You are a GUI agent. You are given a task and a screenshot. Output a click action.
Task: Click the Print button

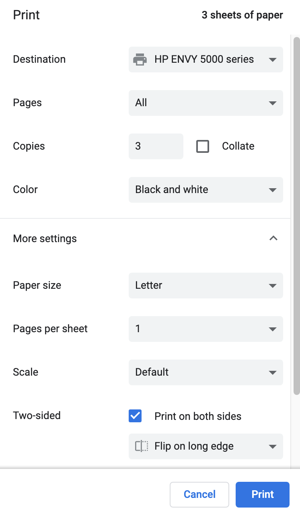[263, 495]
